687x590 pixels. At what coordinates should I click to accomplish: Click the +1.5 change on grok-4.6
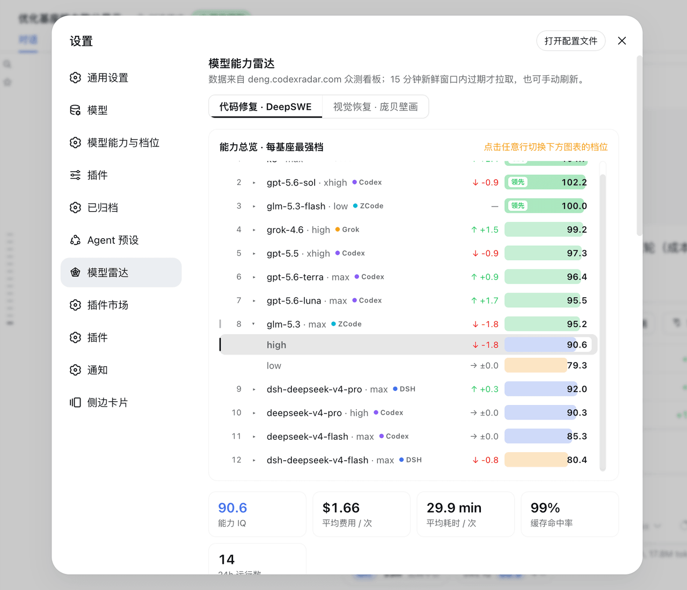(x=485, y=230)
